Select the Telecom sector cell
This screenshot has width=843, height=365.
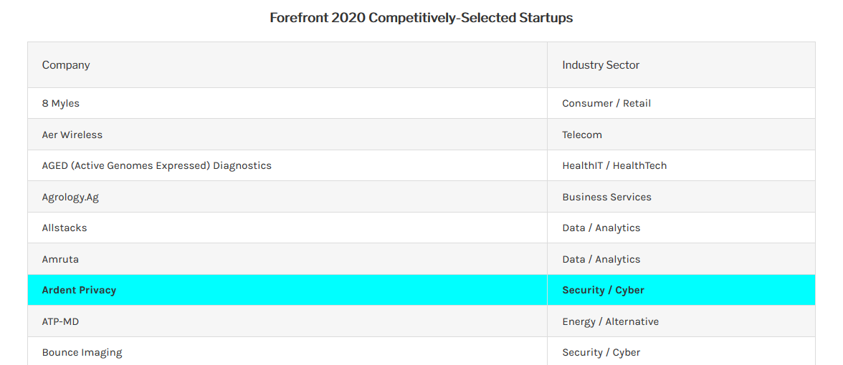[681, 135]
